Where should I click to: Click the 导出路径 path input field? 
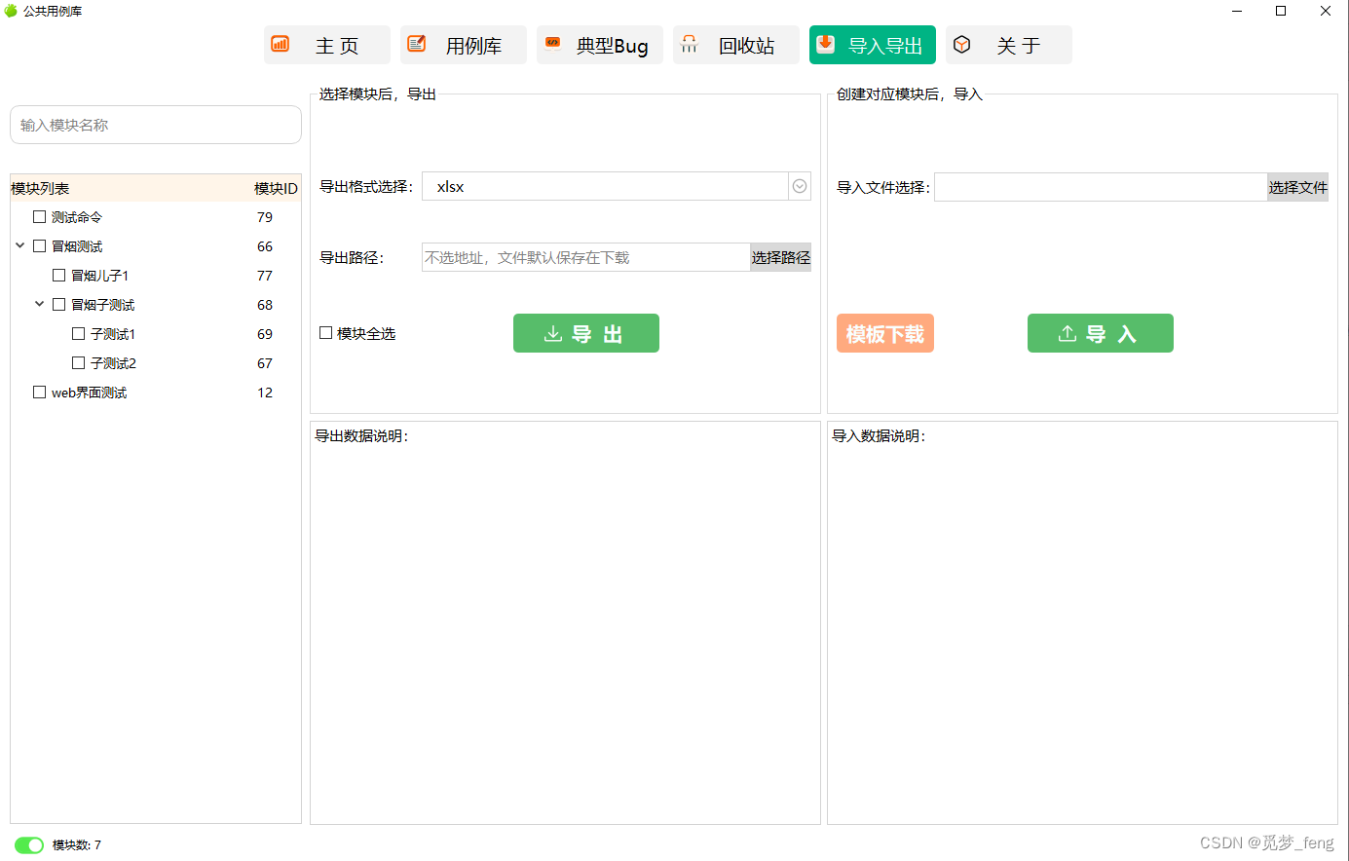[585, 257]
